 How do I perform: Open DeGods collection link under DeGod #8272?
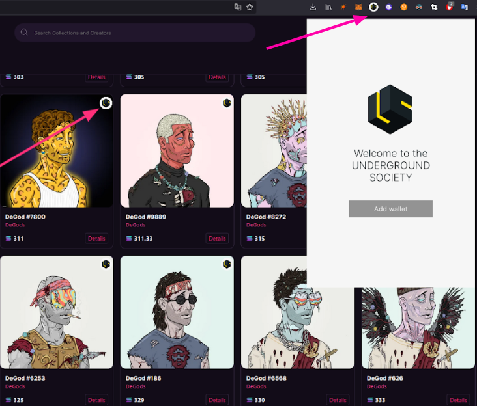256,225
